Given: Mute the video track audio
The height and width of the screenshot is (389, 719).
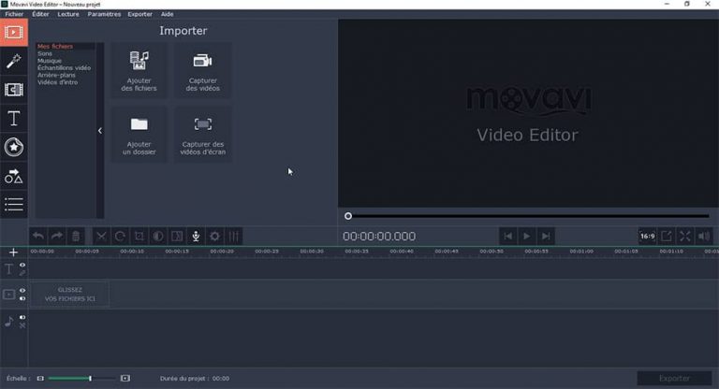Looking at the screenshot, I should pyautogui.click(x=22, y=298).
